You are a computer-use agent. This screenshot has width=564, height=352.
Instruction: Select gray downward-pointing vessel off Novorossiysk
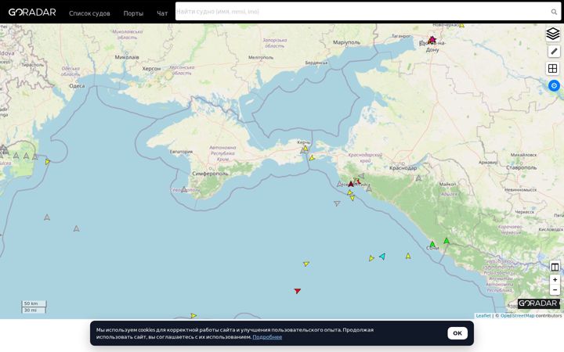(337, 203)
